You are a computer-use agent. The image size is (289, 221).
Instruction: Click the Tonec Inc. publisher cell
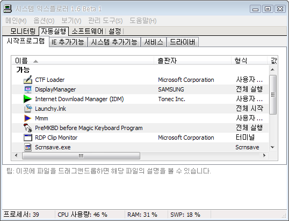coord(171,99)
